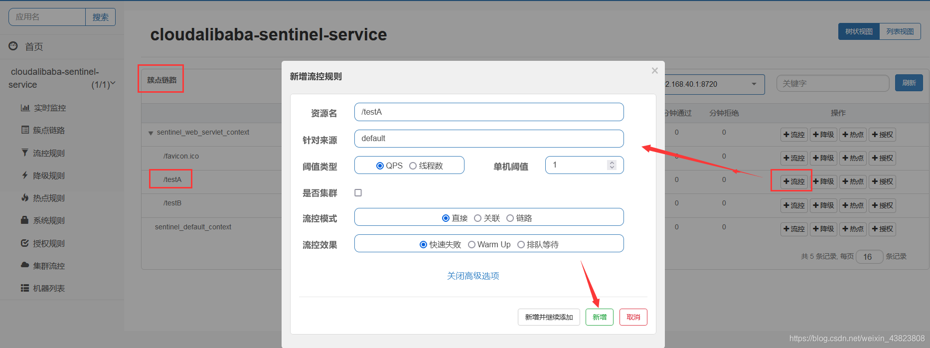Click the 资源名 field containing /testA
Screen dimensions: 930x348
coord(489,112)
